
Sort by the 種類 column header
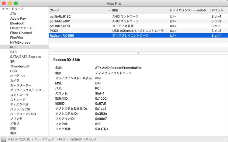point(115,10)
